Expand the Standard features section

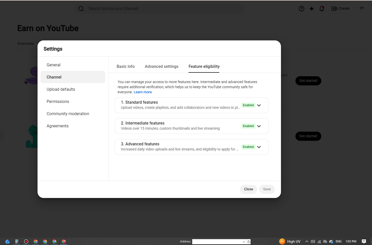[259, 105]
